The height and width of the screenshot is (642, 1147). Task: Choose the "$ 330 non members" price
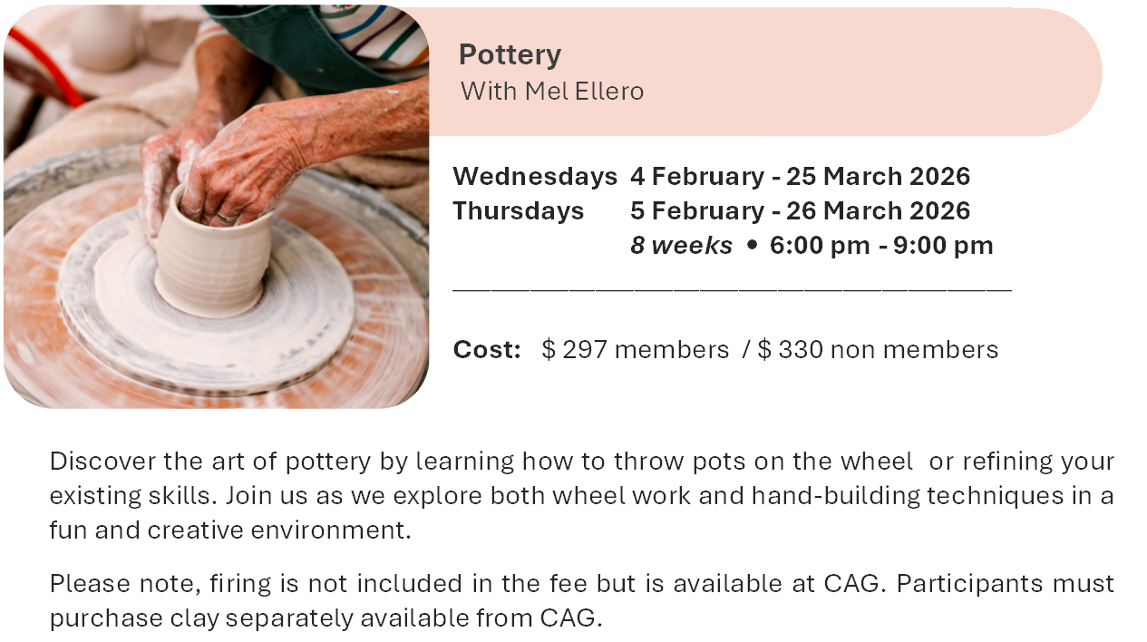[878, 350]
